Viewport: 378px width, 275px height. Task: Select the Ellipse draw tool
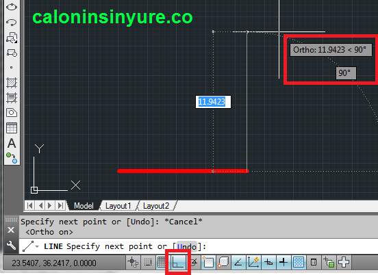(12, 7)
